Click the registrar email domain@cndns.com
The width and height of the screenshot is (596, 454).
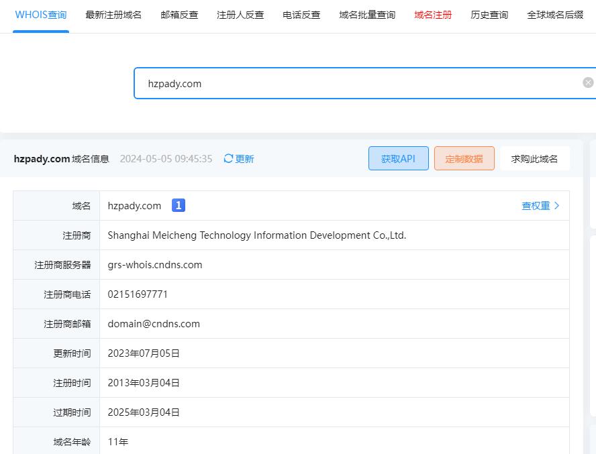coord(154,324)
